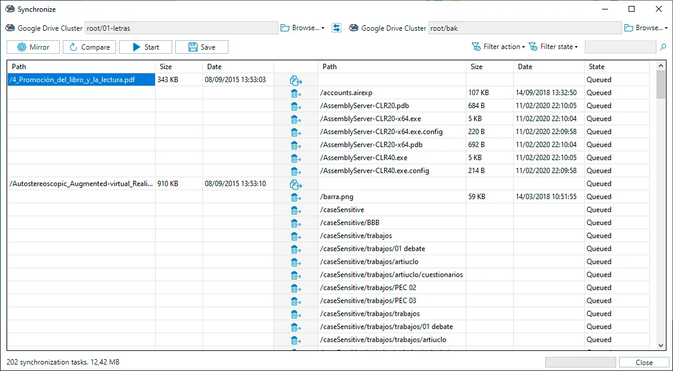Screen dimensions: 673x371
Task: Click left Google Drive Cluster cloud icon
Action: point(10,28)
